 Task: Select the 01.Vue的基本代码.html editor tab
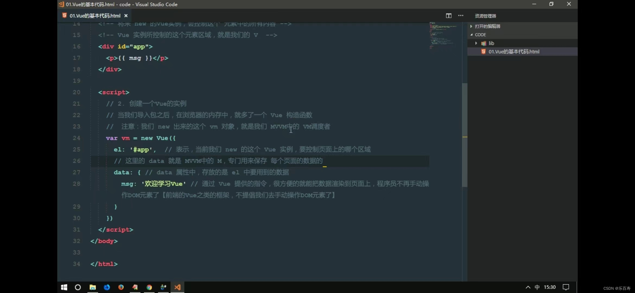point(95,16)
